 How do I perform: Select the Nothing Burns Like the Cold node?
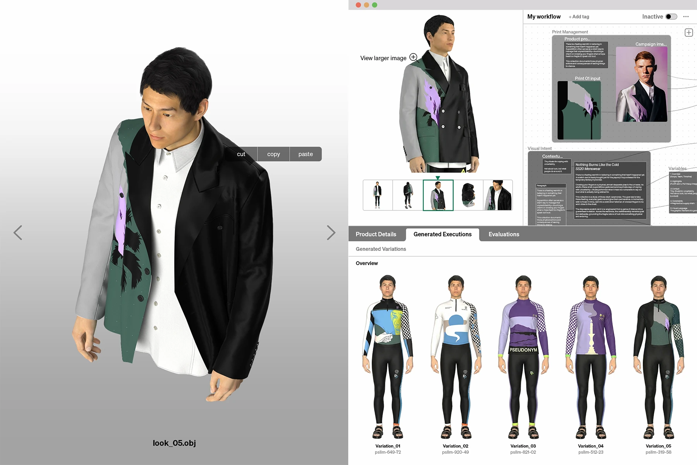point(610,190)
